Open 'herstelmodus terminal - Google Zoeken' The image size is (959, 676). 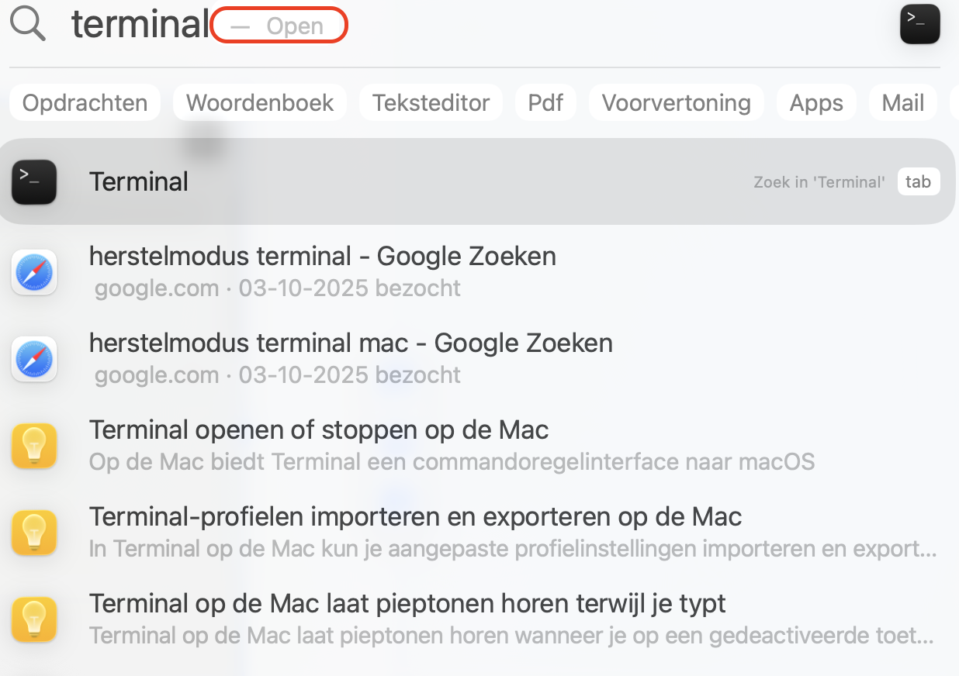[x=323, y=256]
